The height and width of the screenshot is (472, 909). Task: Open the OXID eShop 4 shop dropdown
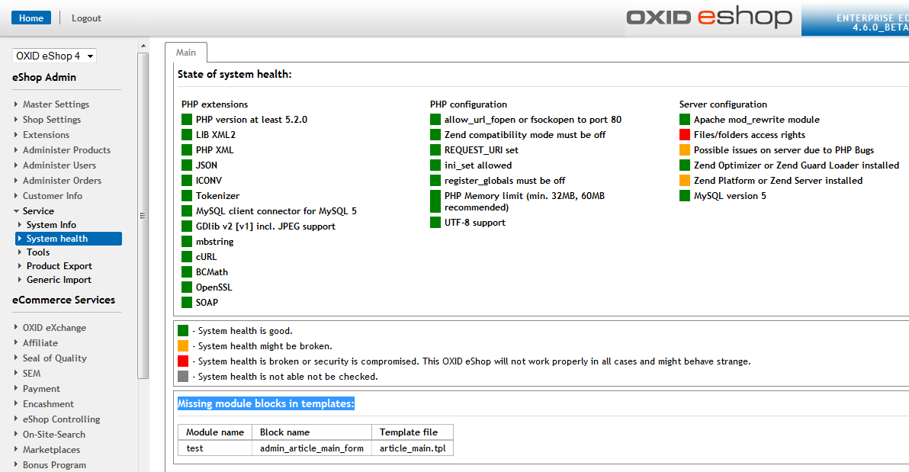pos(54,56)
